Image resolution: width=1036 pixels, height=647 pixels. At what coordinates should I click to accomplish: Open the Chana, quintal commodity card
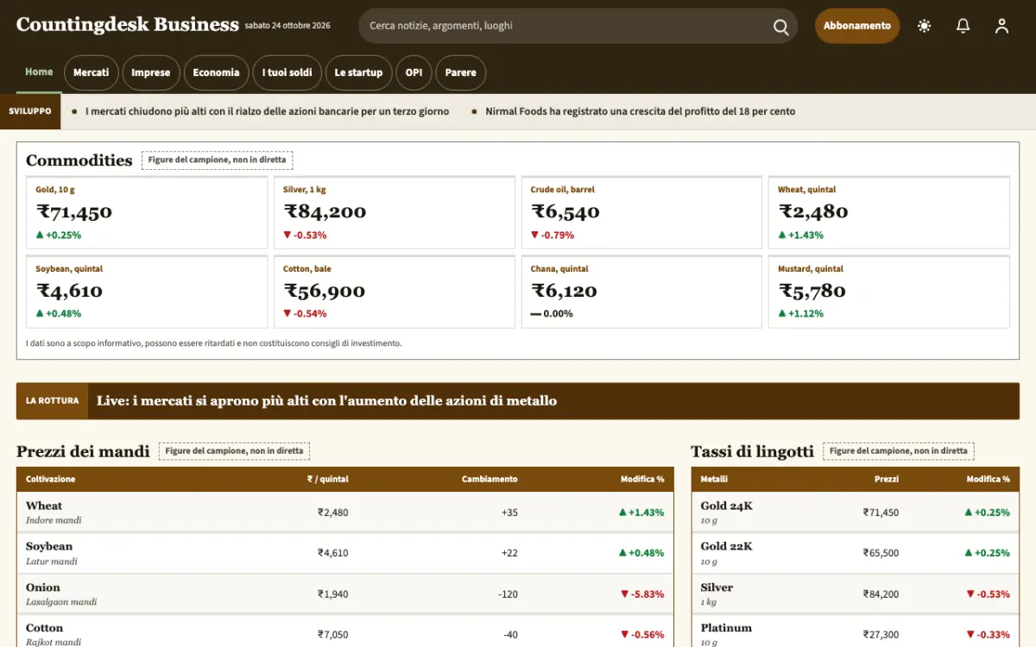tap(641, 292)
